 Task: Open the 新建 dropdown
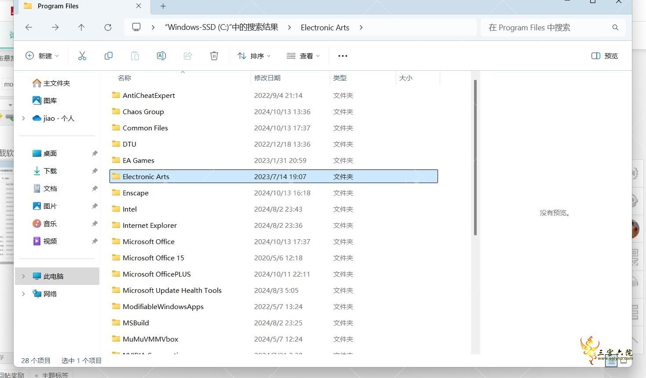(x=42, y=56)
